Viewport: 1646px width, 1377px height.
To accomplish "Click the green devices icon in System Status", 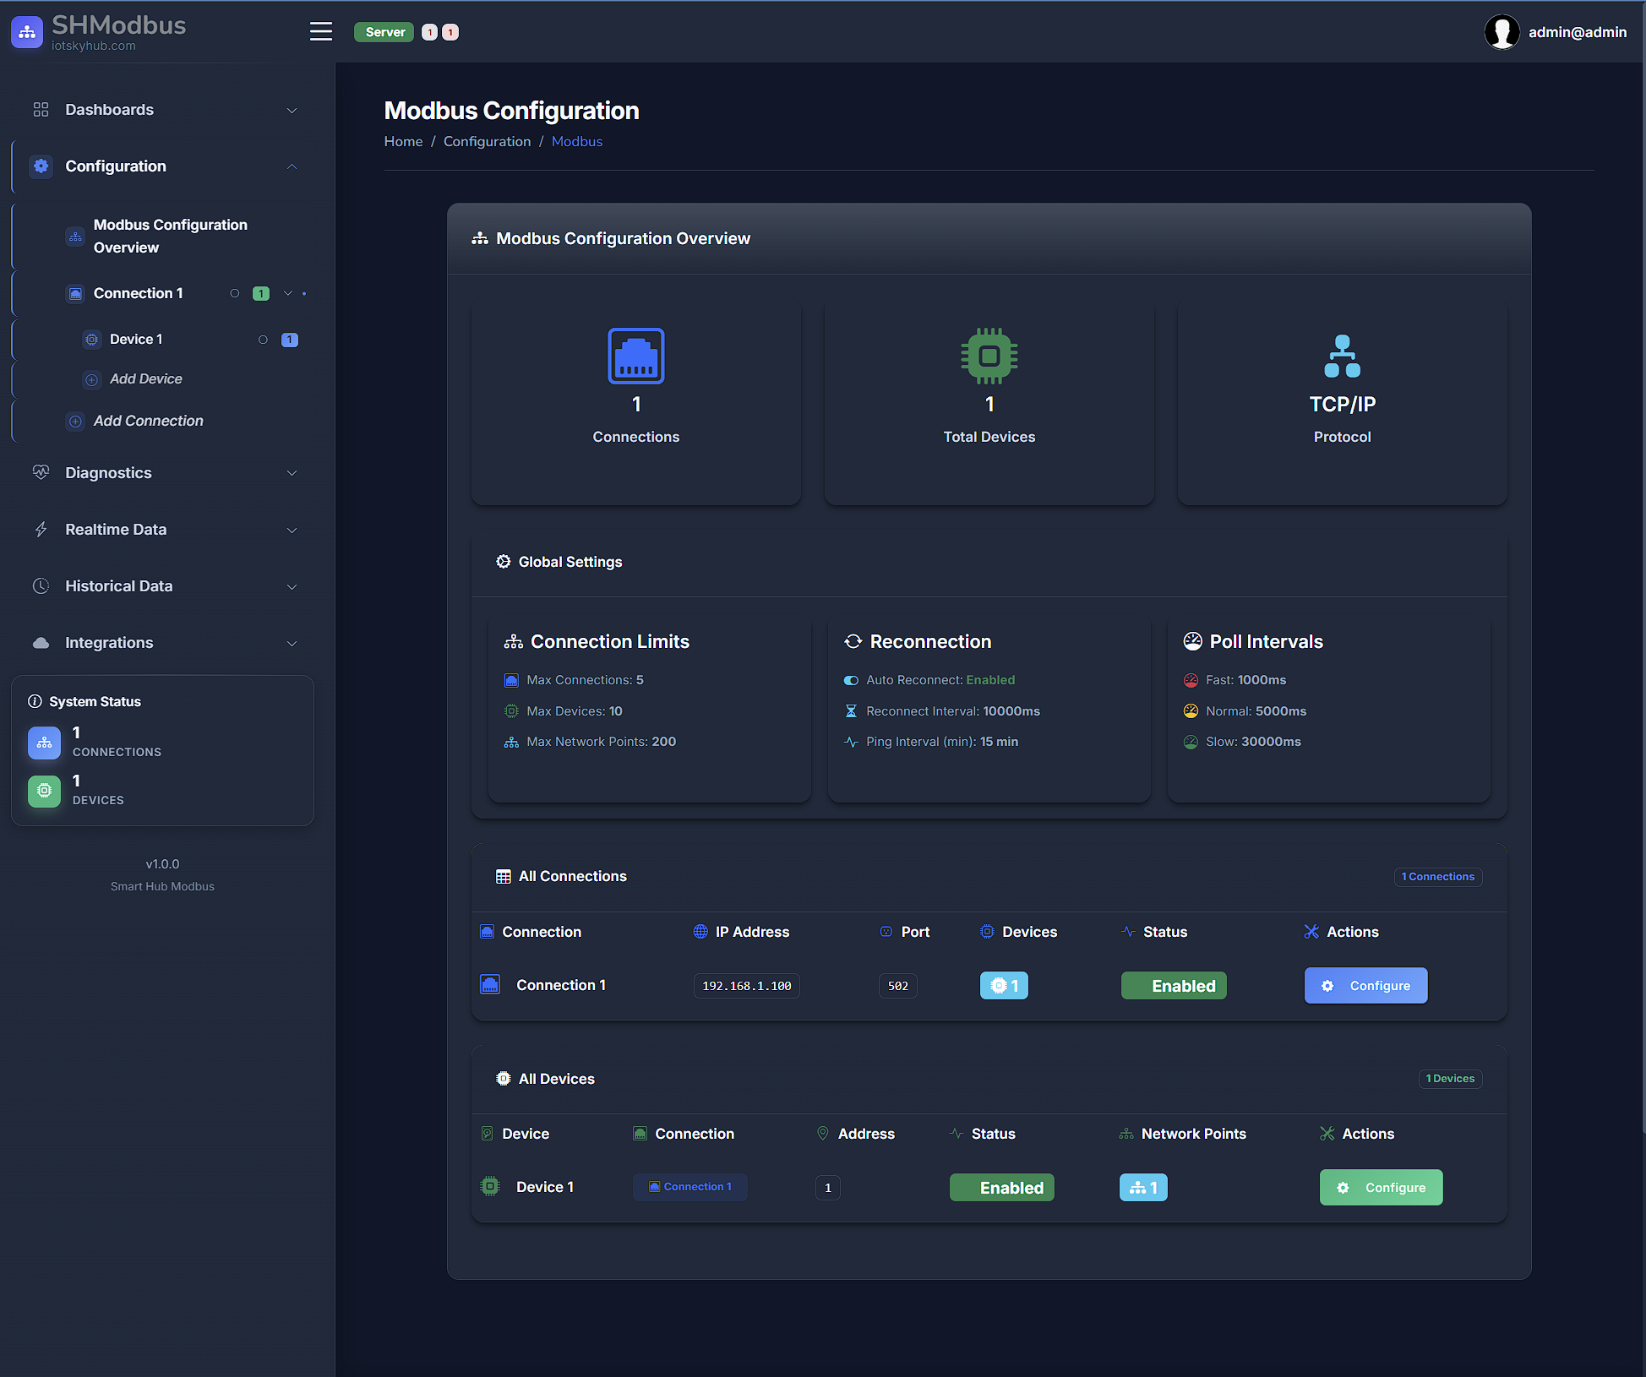I will pyautogui.click(x=44, y=791).
